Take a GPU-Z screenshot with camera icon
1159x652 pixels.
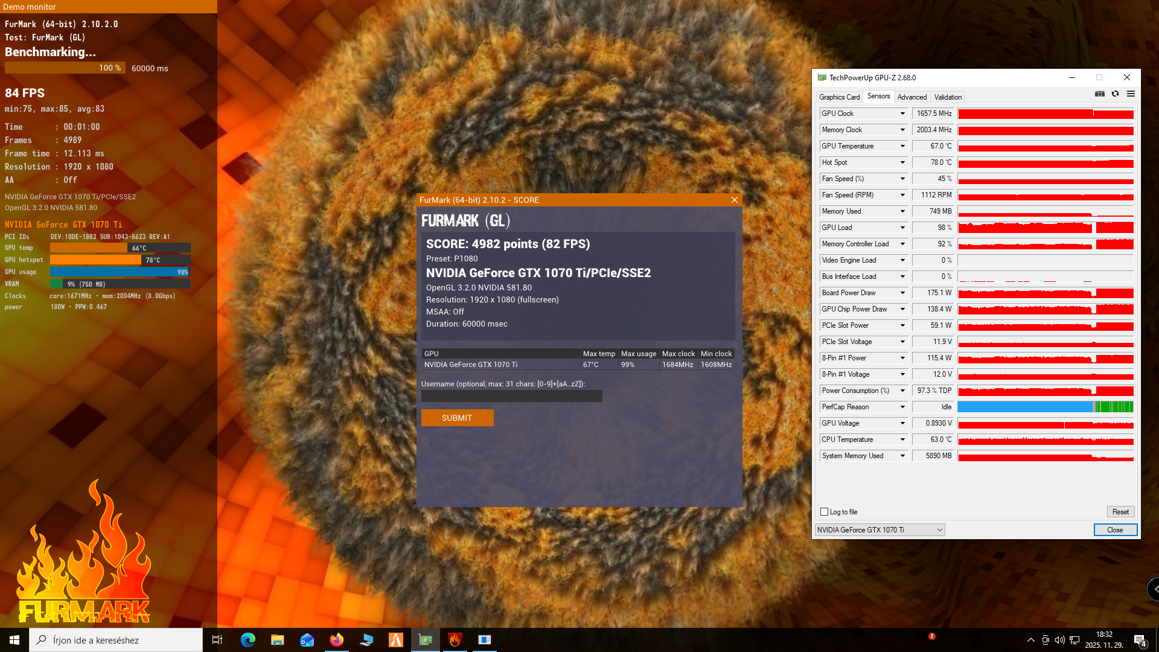1099,94
